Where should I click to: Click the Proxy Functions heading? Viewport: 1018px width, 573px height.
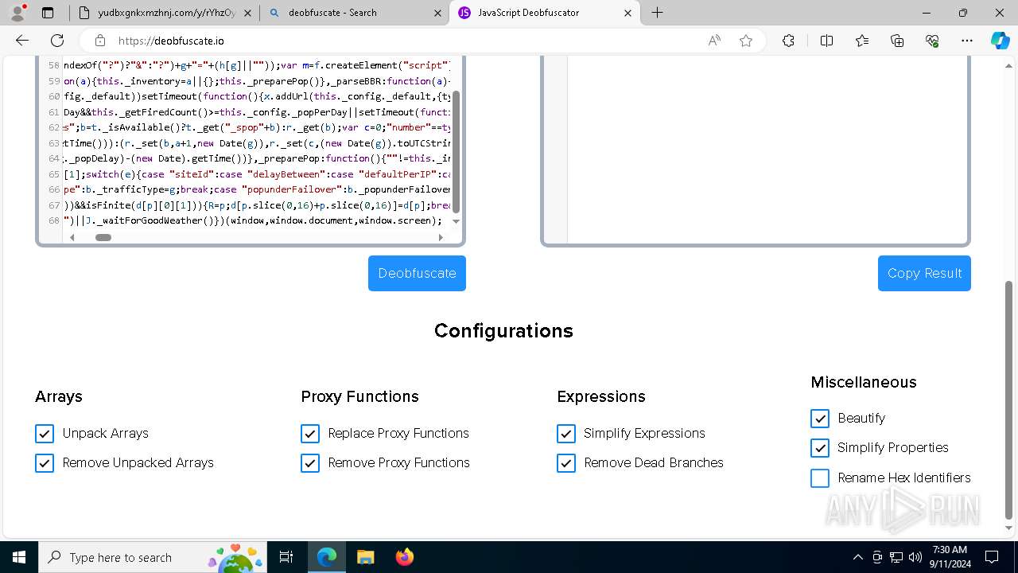(x=359, y=396)
